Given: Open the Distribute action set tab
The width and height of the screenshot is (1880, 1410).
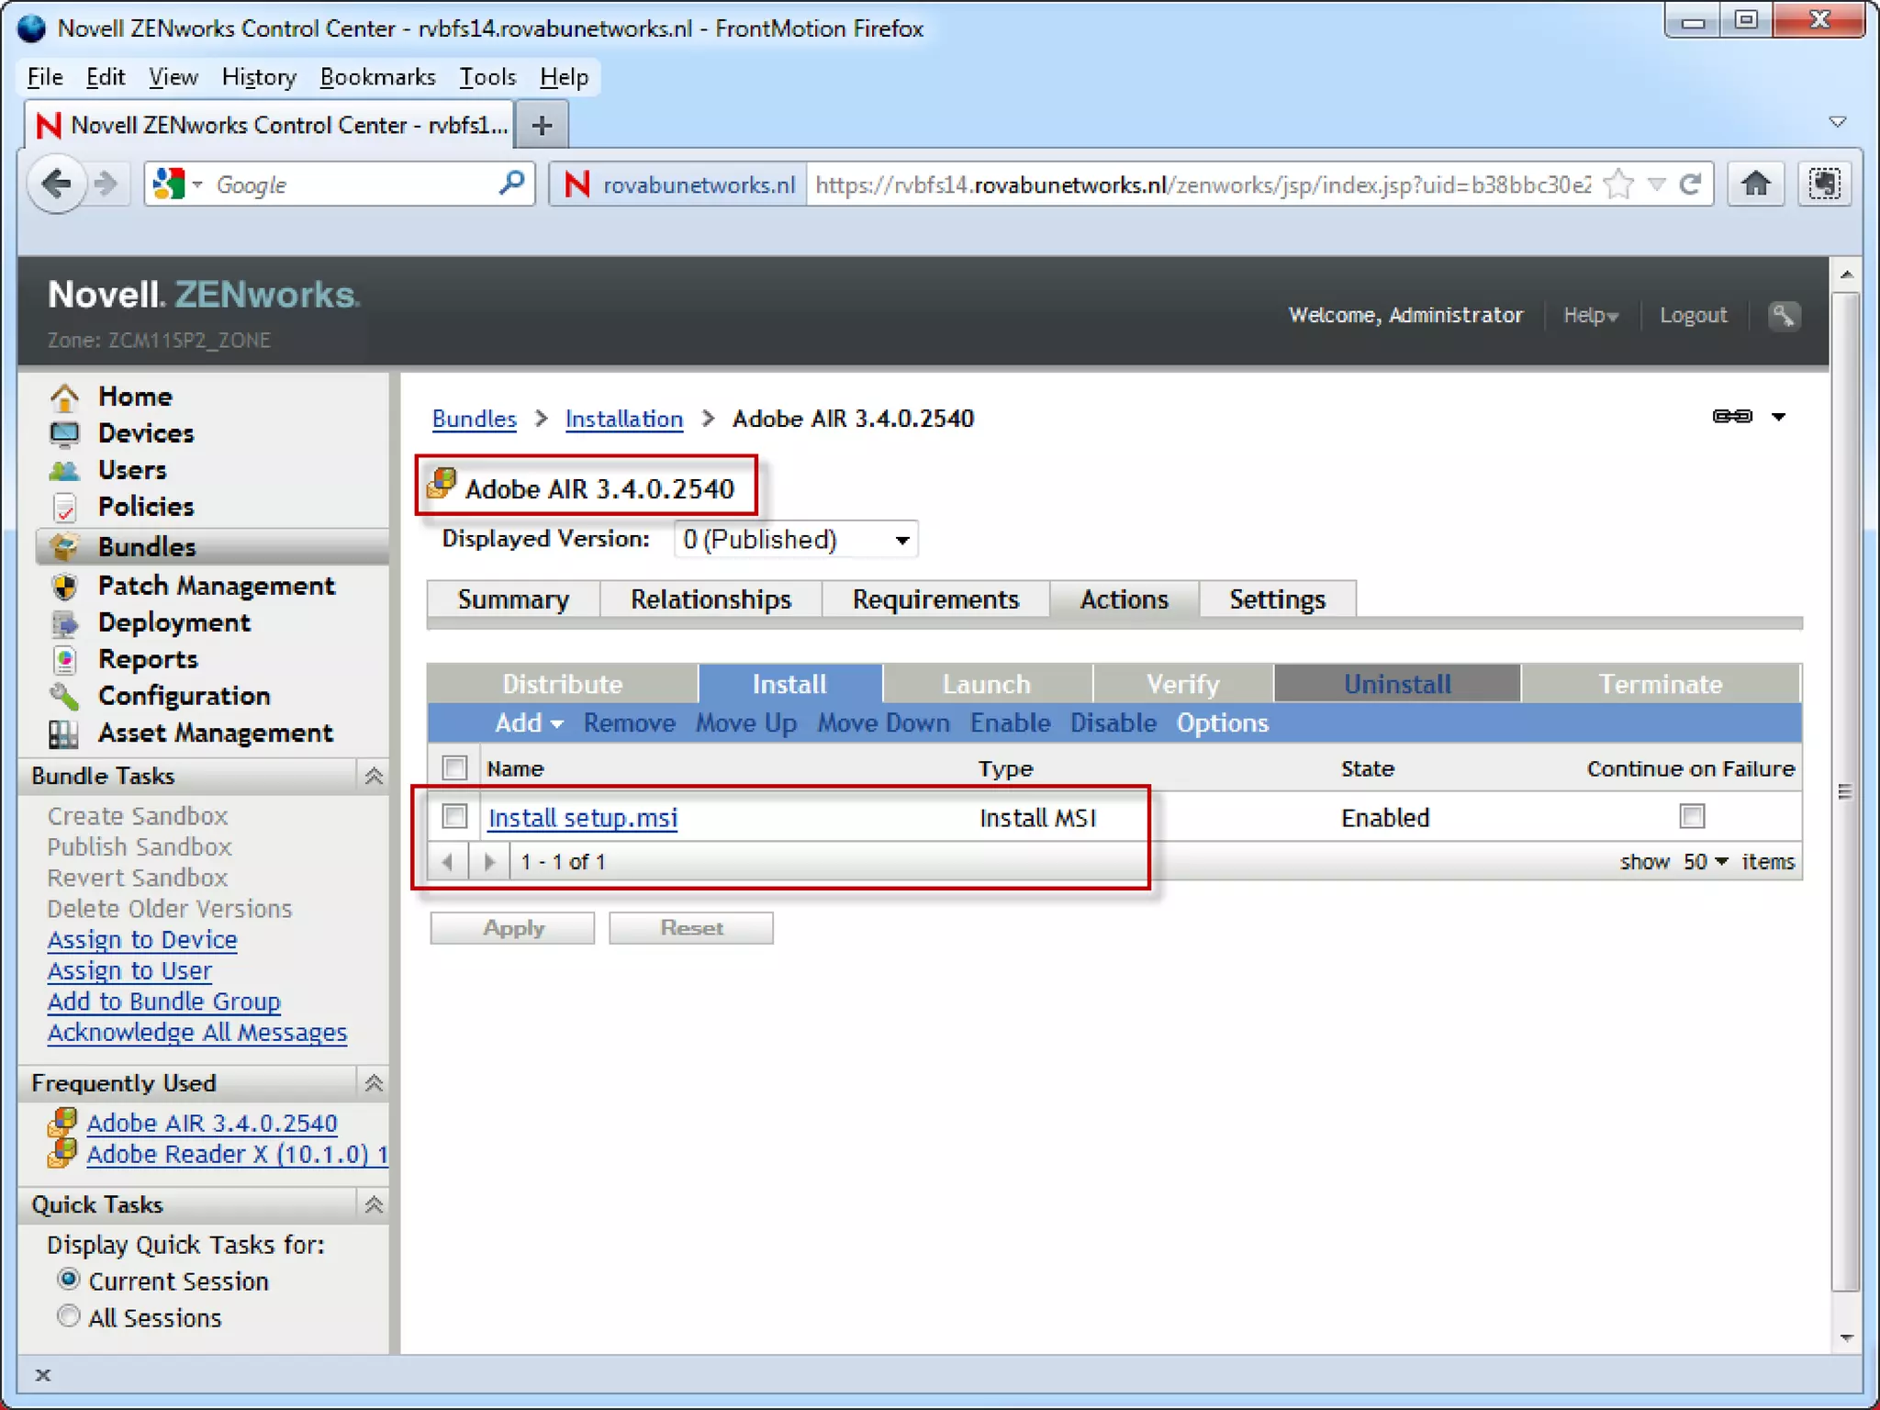Looking at the screenshot, I should 563,684.
